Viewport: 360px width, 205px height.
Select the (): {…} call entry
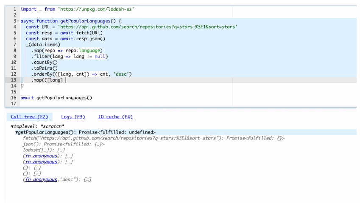coord(32,168)
